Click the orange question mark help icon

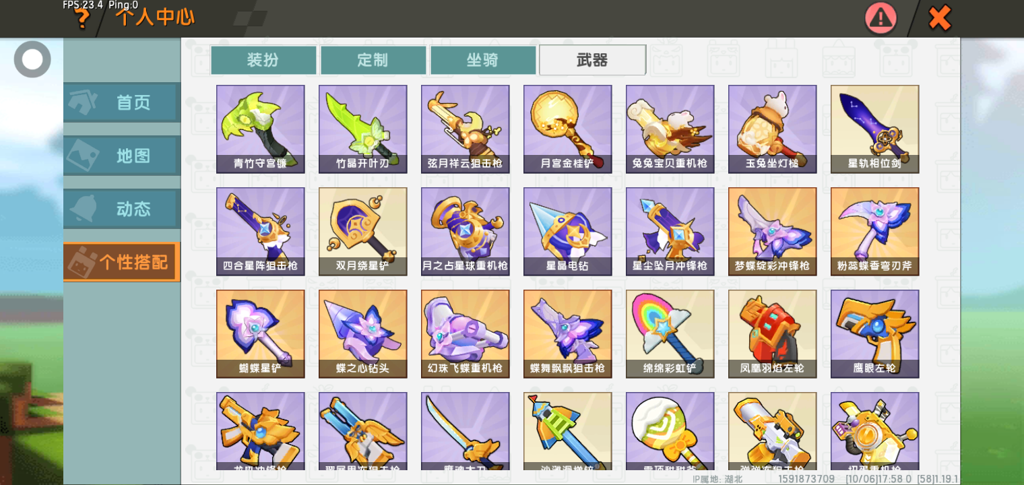tap(82, 19)
